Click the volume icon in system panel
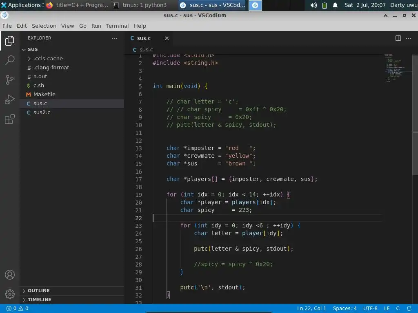This screenshot has width=418, height=313. coord(313,5)
